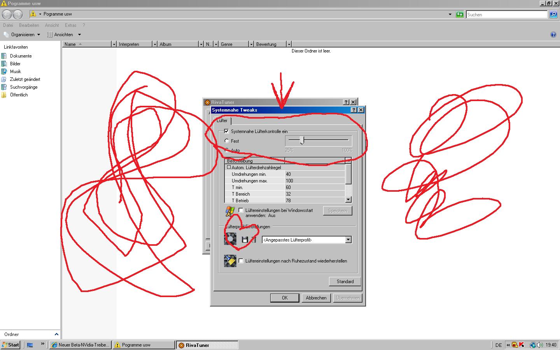Click the Standard button
560x350 pixels.
coord(345,281)
